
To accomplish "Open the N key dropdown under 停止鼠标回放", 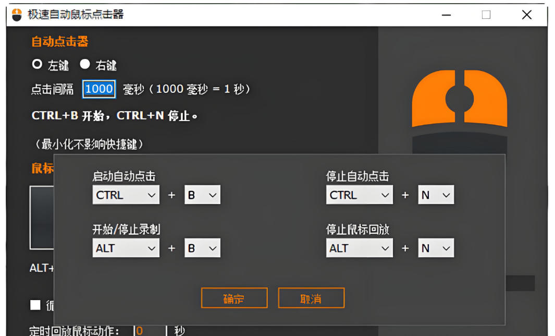I will pos(436,248).
